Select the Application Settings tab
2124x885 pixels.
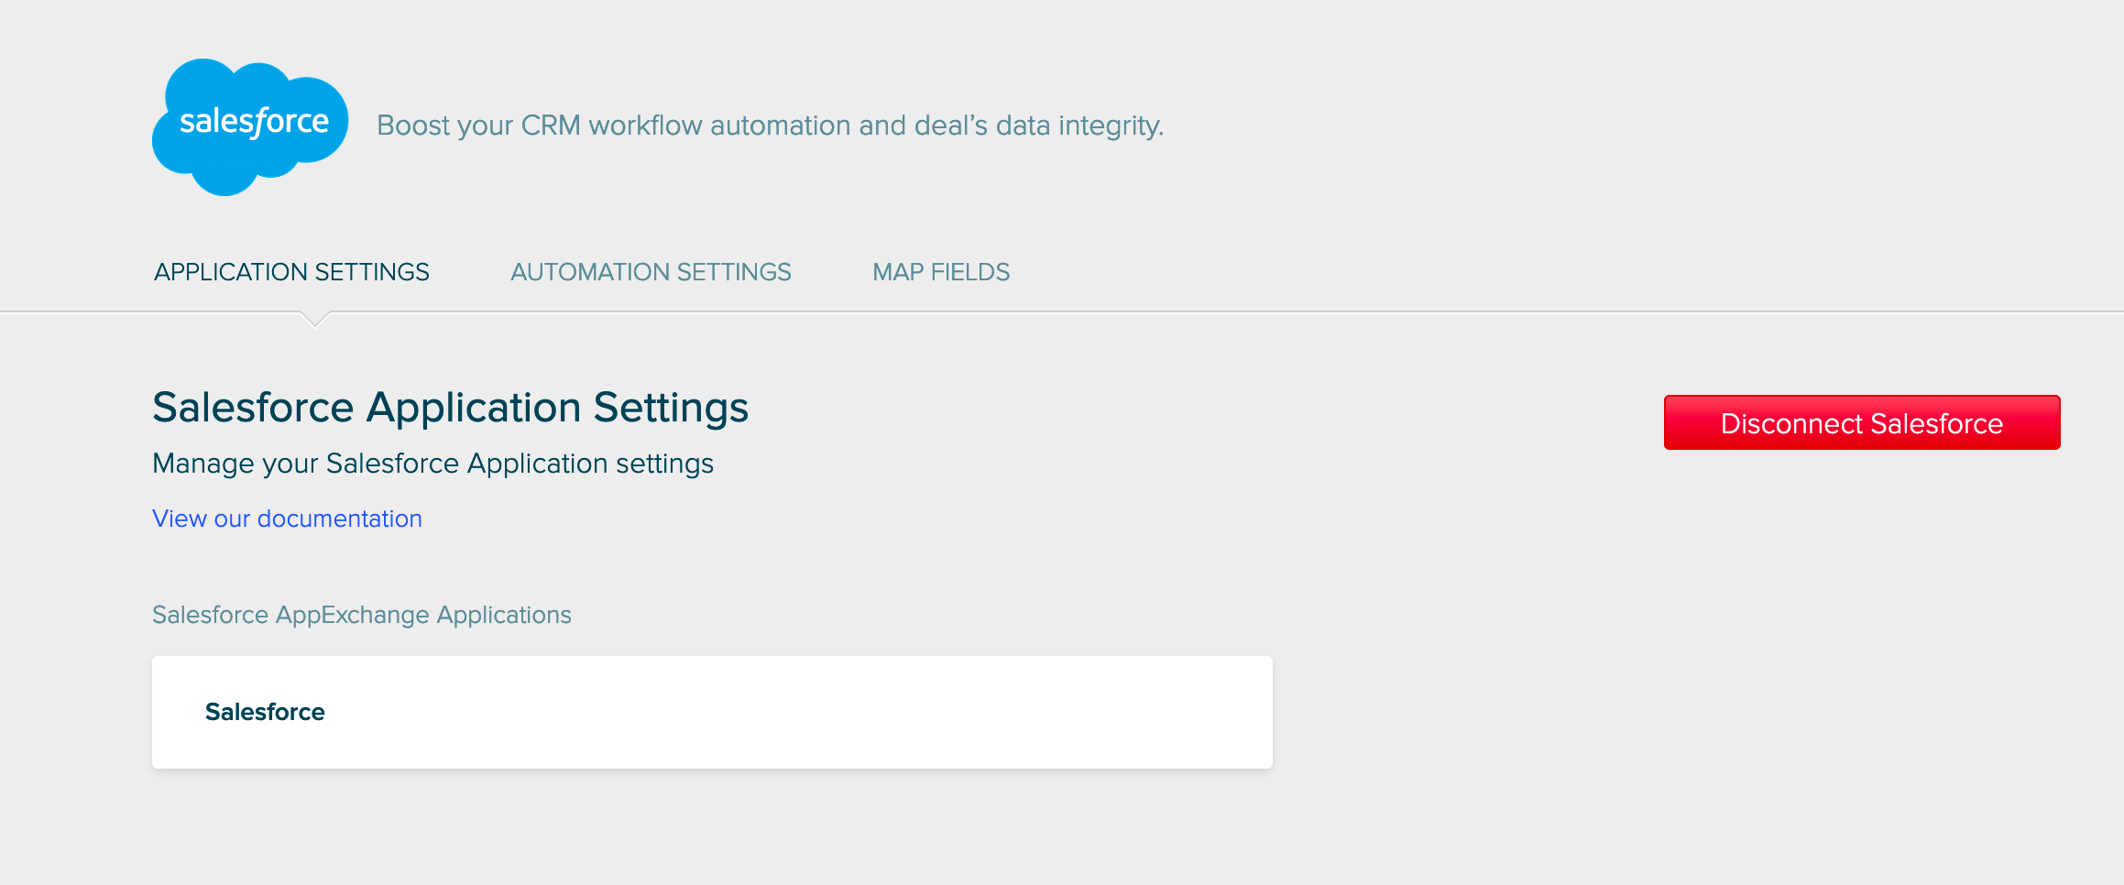(x=291, y=272)
